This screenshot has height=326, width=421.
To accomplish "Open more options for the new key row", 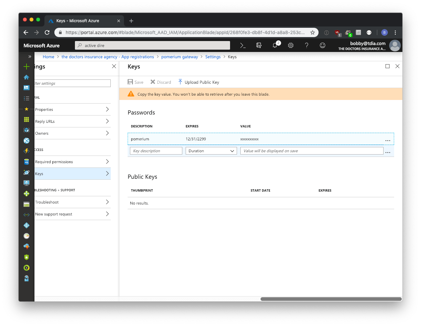I will coord(388,152).
